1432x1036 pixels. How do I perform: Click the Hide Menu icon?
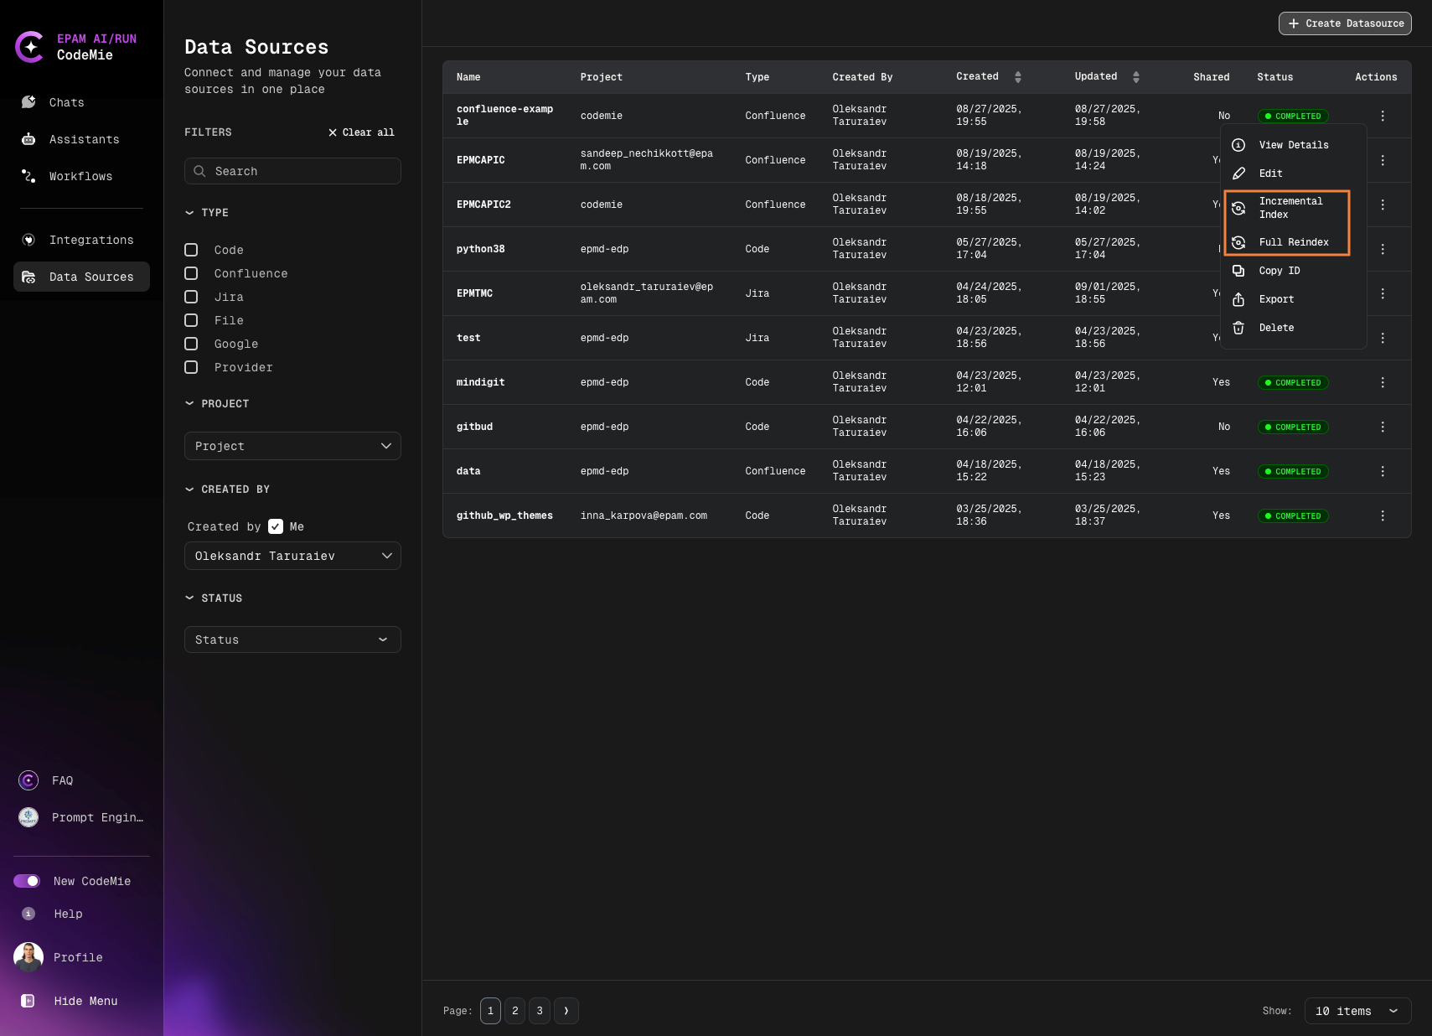(x=28, y=1001)
